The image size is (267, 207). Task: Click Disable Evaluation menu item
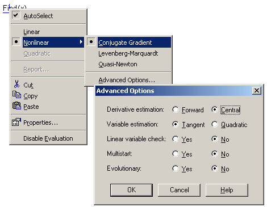[48, 138]
